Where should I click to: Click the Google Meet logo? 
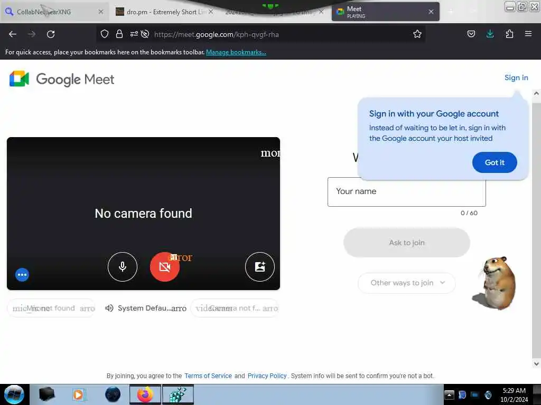[x=61, y=79]
